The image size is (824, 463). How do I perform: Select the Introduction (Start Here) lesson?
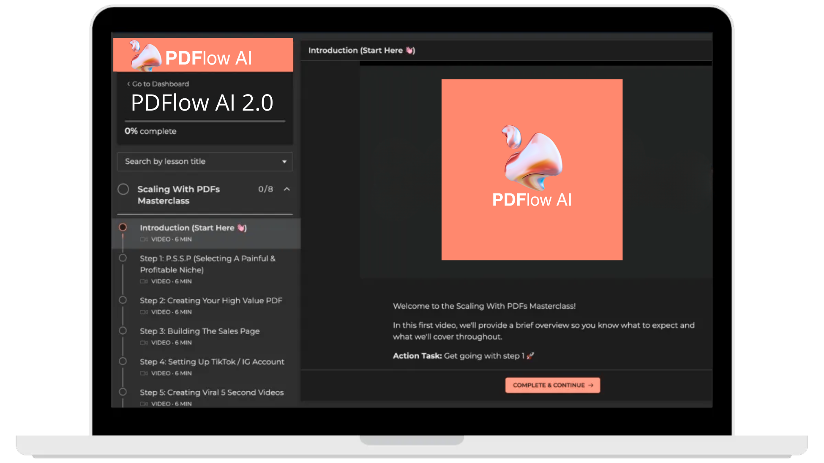pos(206,233)
